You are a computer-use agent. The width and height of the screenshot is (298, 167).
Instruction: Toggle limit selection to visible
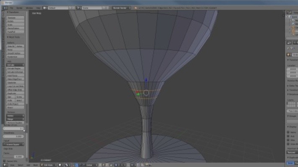[x=111, y=165]
